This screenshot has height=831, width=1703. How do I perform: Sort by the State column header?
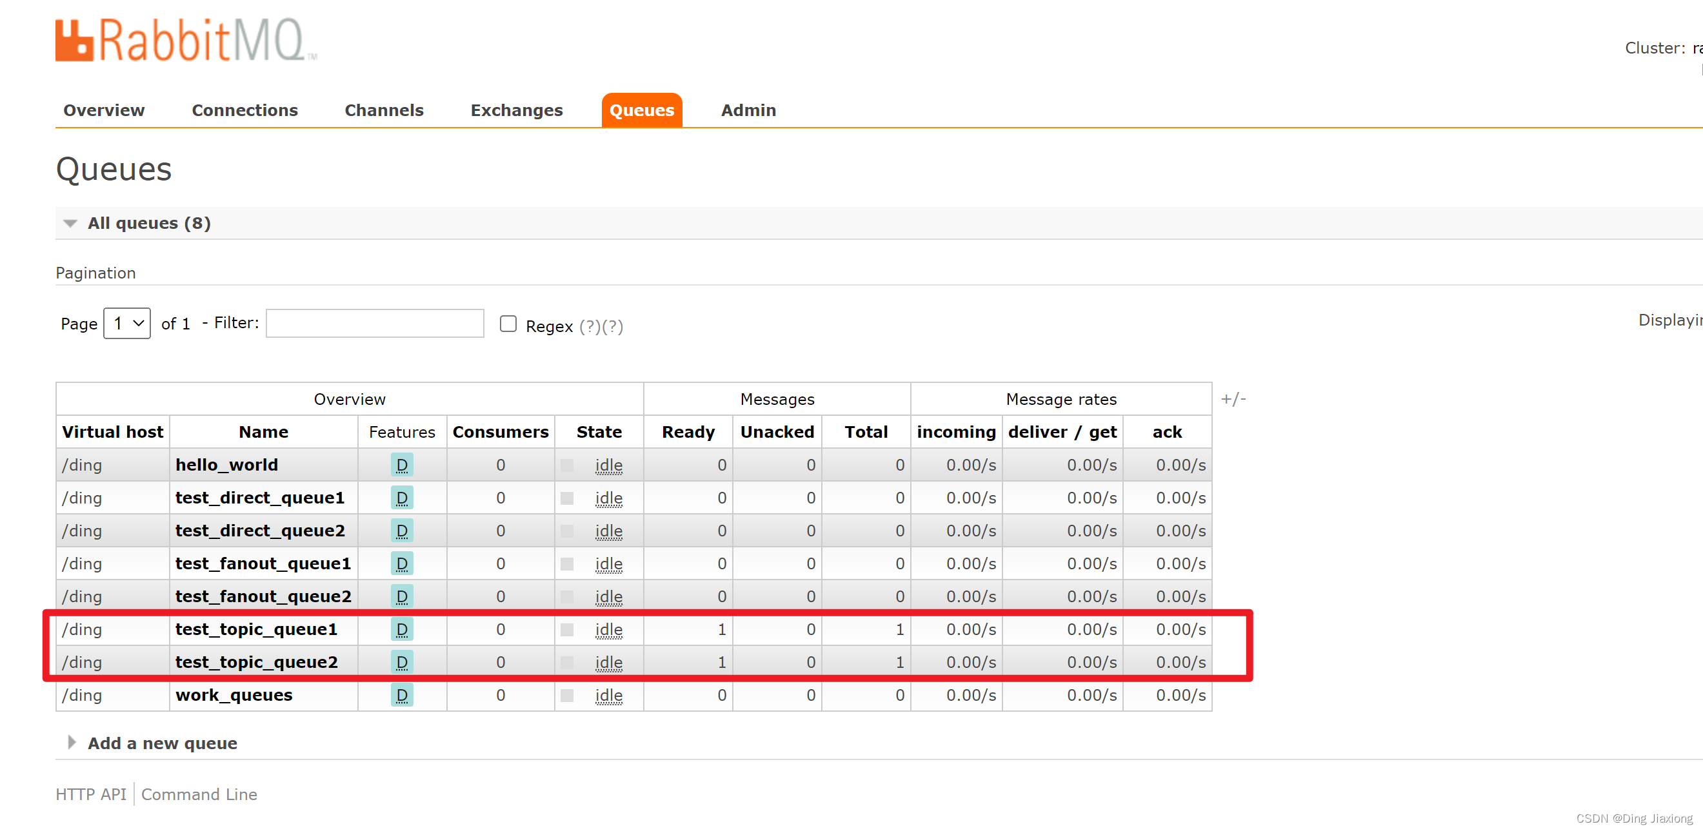coord(599,433)
